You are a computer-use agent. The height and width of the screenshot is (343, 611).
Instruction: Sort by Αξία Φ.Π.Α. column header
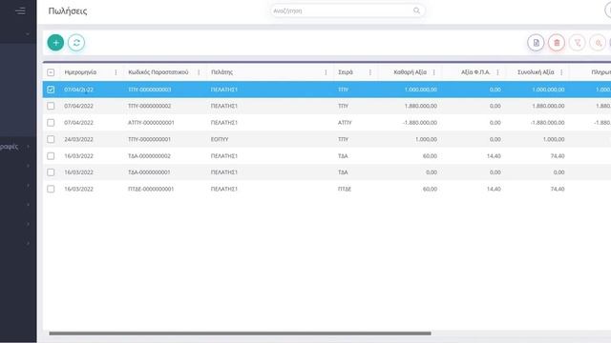475,72
